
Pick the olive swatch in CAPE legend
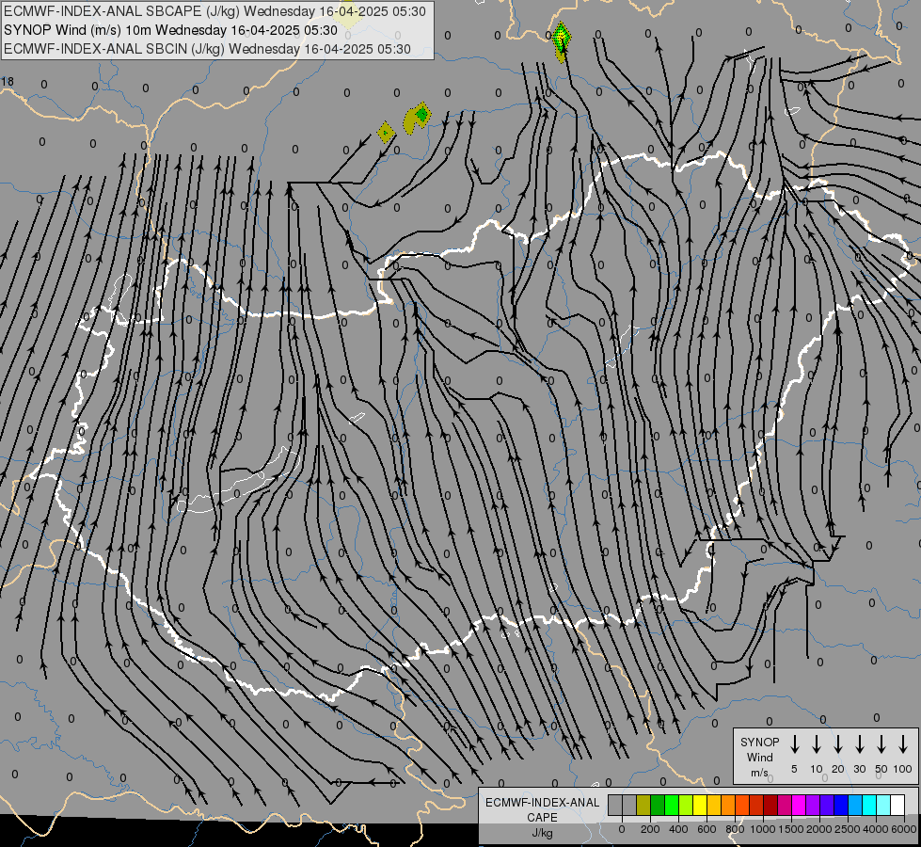coord(643,806)
